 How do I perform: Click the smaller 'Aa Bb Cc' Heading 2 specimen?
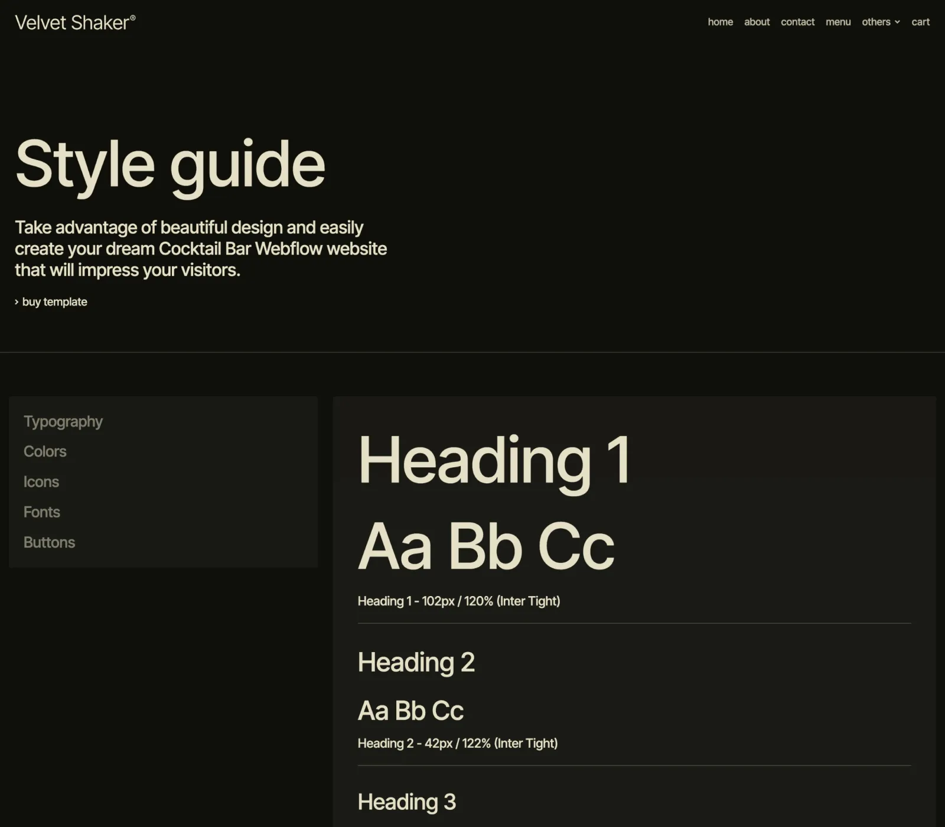point(410,711)
